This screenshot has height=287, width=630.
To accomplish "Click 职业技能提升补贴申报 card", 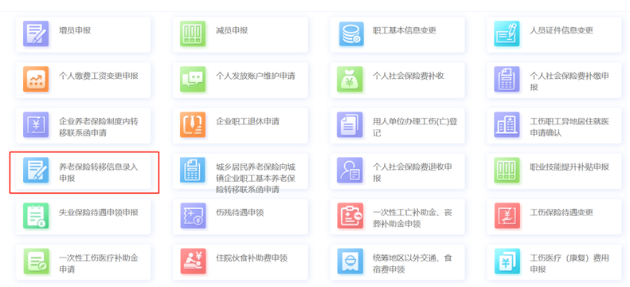I will (554, 171).
